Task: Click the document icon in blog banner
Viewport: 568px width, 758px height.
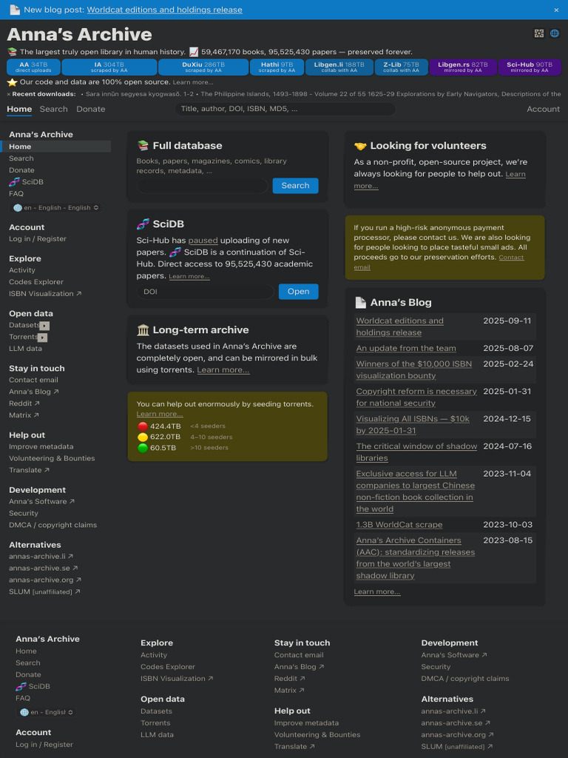Action: pyautogui.click(x=14, y=10)
